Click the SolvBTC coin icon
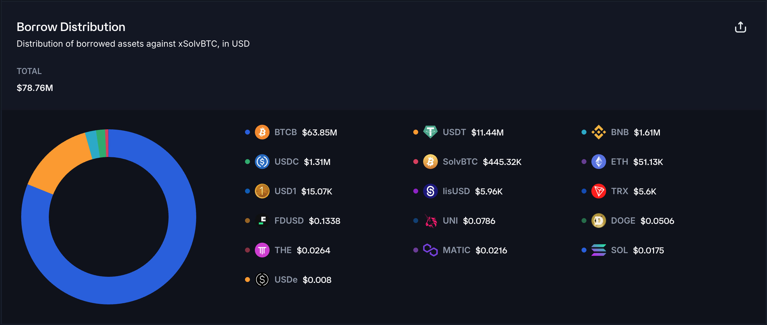767x325 pixels. tap(430, 162)
